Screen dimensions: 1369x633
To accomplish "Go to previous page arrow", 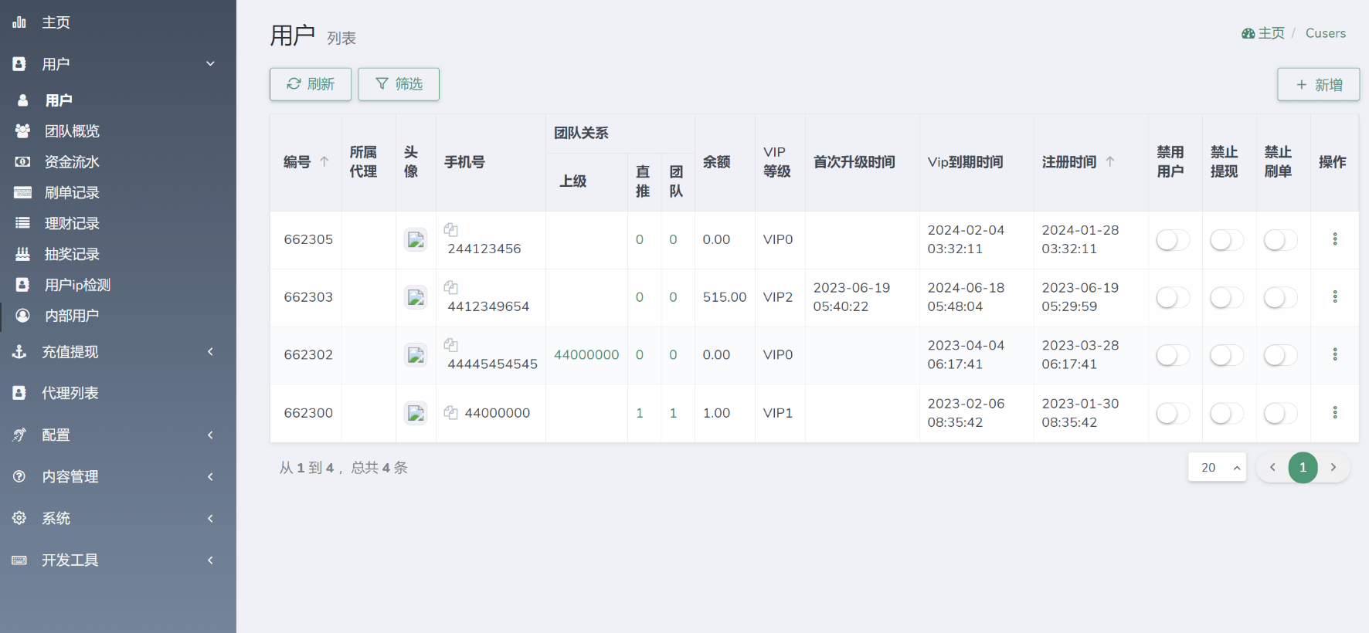I will click(x=1272, y=467).
